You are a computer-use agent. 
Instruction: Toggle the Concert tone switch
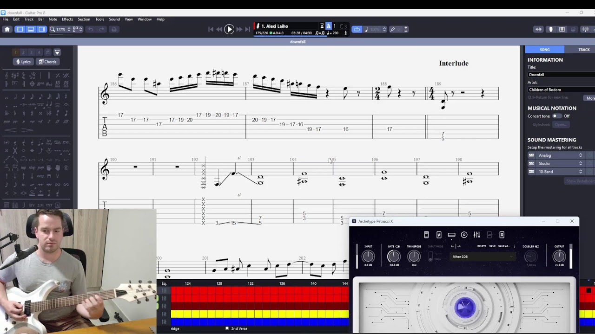pyautogui.click(x=556, y=116)
